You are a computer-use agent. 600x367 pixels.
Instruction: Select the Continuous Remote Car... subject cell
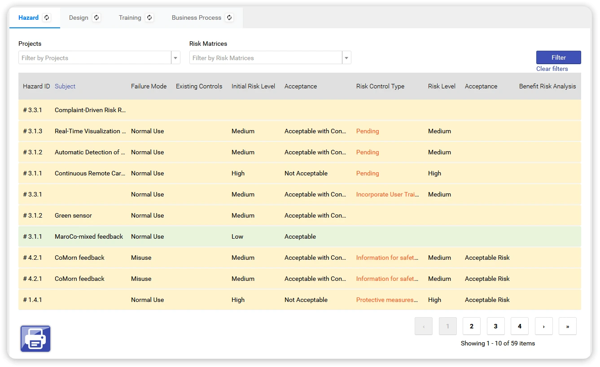(x=90, y=173)
